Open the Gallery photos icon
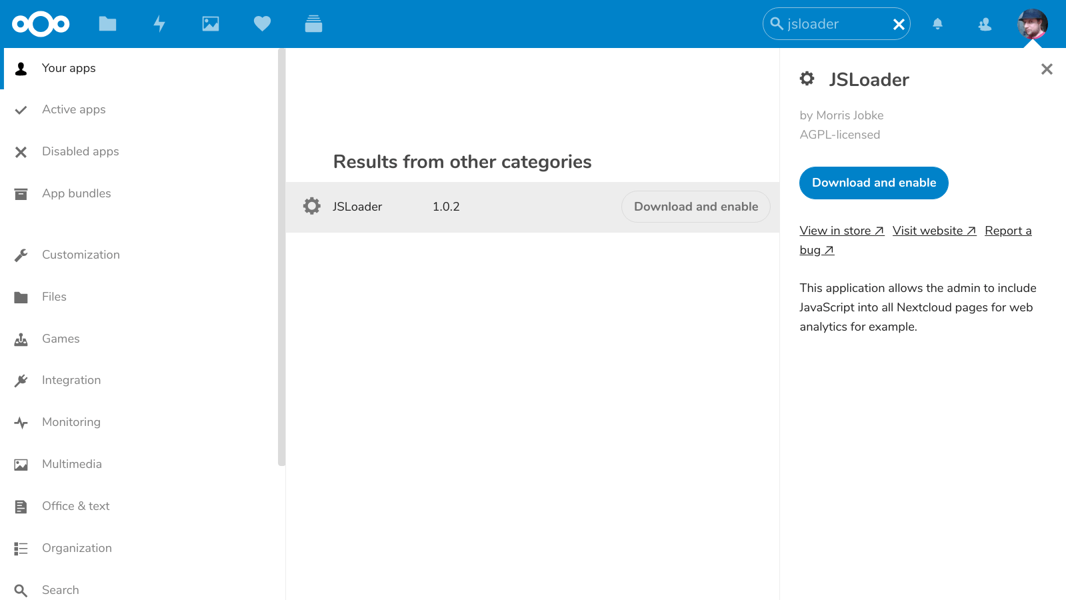 click(x=211, y=24)
